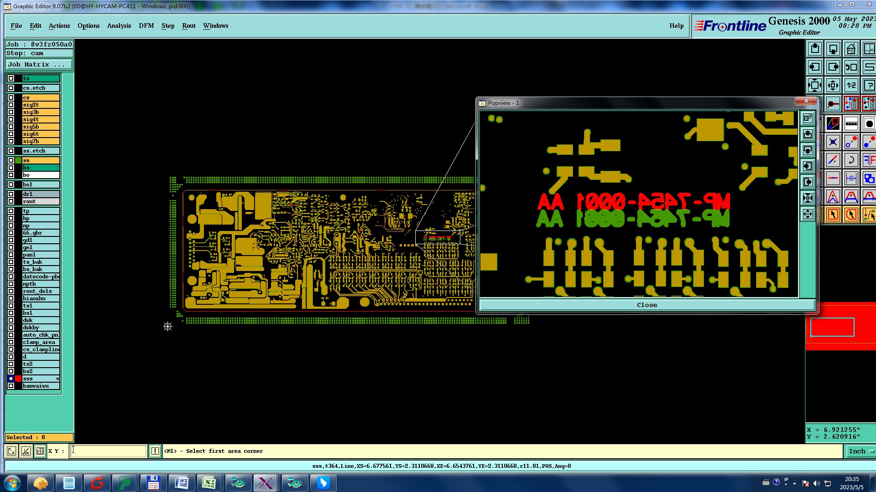Click the exclamation icon beside XY field
Viewport: 876px width, 492px height.
pyautogui.click(x=155, y=451)
